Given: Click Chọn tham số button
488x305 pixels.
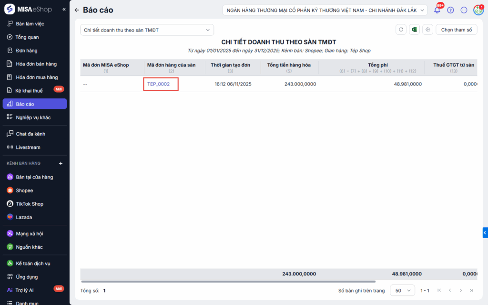Looking at the screenshot, I should point(456,30).
